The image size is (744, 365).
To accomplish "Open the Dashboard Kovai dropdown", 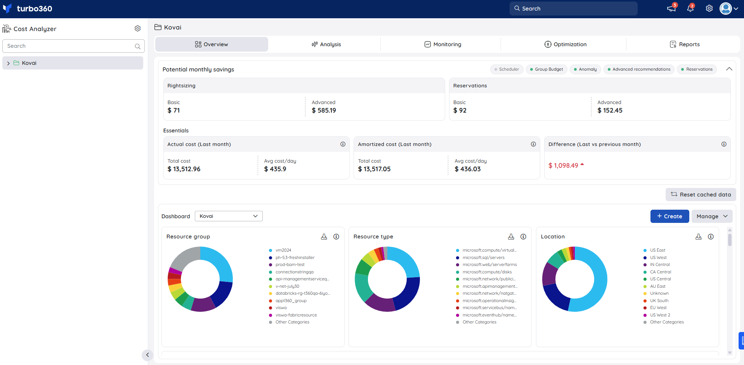I will point(229,216).
